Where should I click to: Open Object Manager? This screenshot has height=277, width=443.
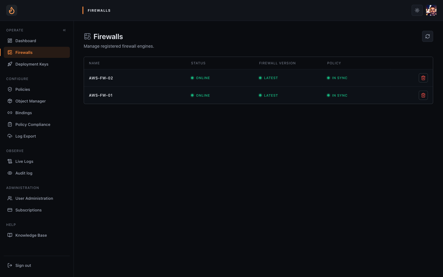point(37,101)
